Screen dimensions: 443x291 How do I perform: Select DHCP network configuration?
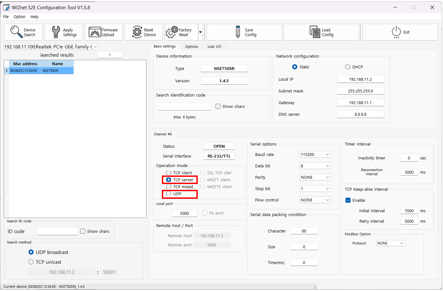pos(347,67)
